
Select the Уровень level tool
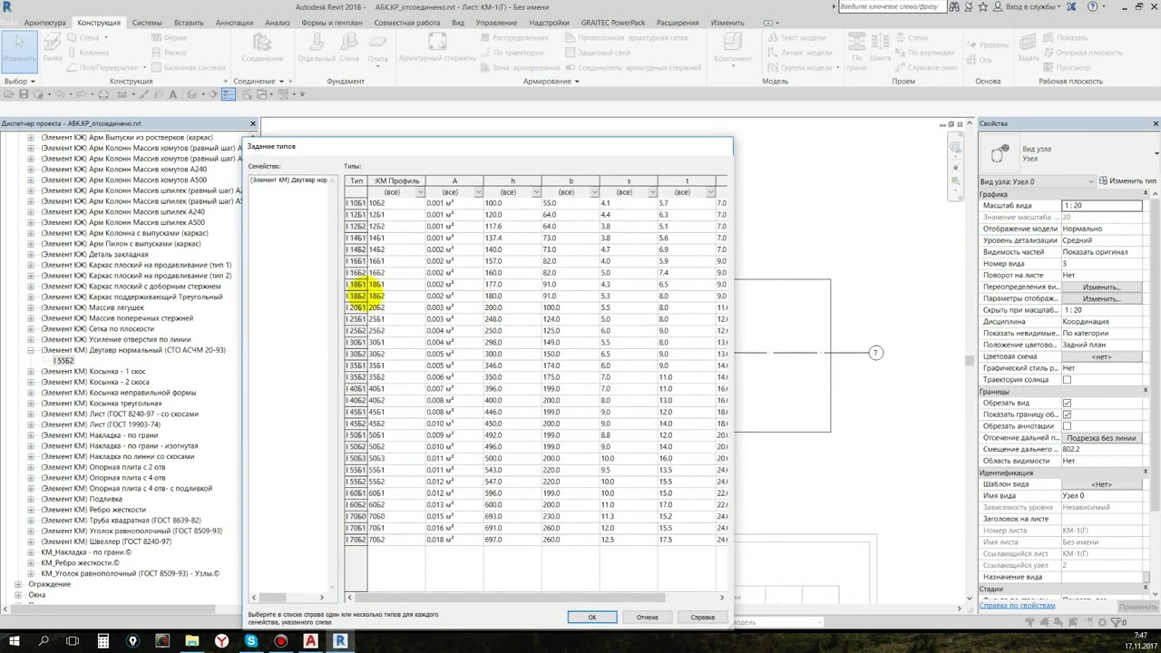[x=986, y=44]
